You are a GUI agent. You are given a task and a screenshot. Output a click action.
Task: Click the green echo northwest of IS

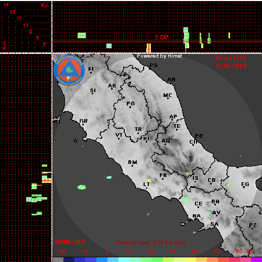pyautogui.click(x=188, y=173)
